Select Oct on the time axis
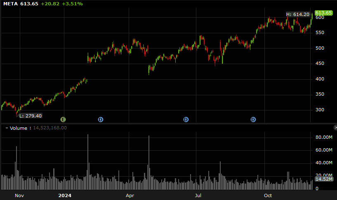337x200 pixels. pos(268,195)
